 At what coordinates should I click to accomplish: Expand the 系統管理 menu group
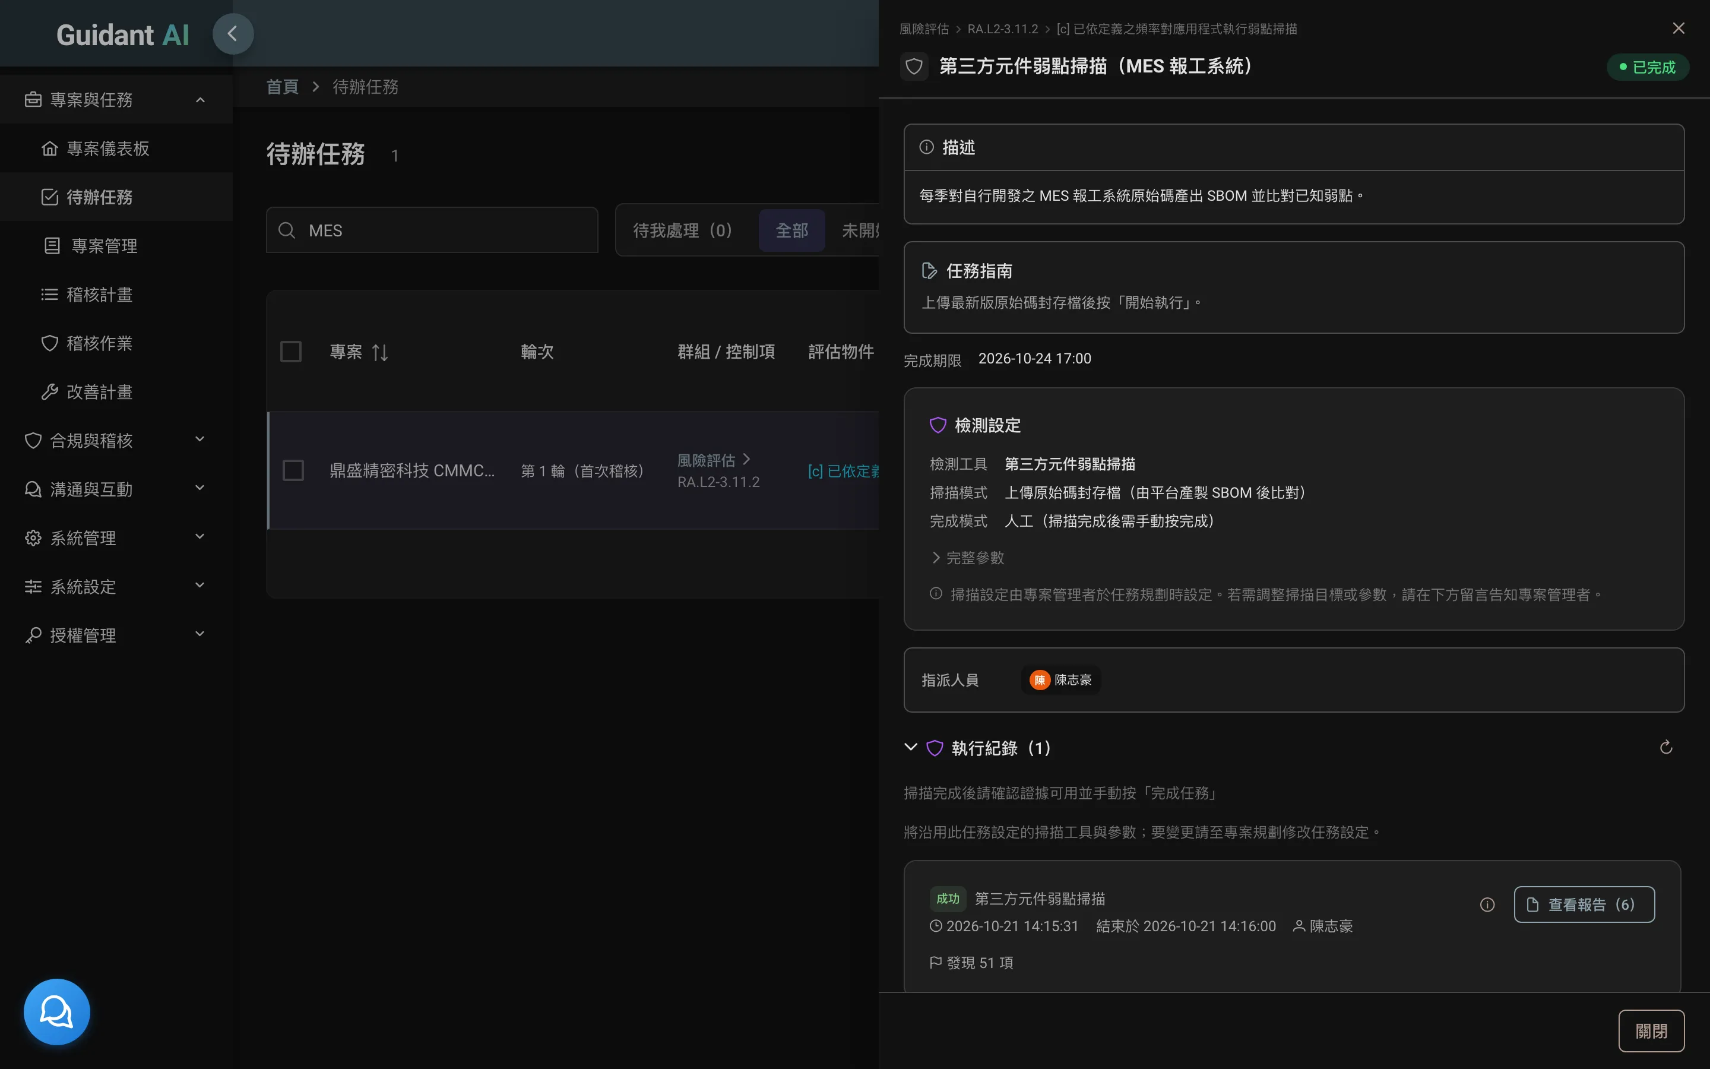200,537
